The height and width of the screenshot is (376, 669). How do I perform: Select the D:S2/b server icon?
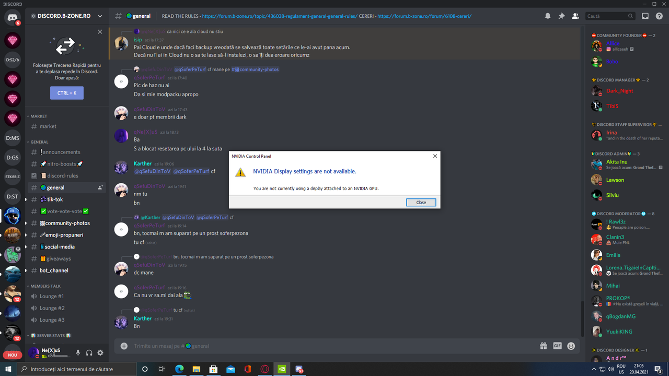tap(13, 60)
